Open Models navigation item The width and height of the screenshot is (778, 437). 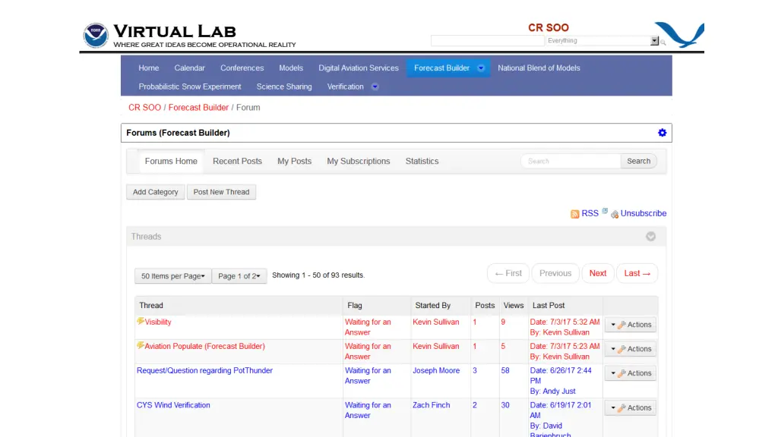[291, 68]
